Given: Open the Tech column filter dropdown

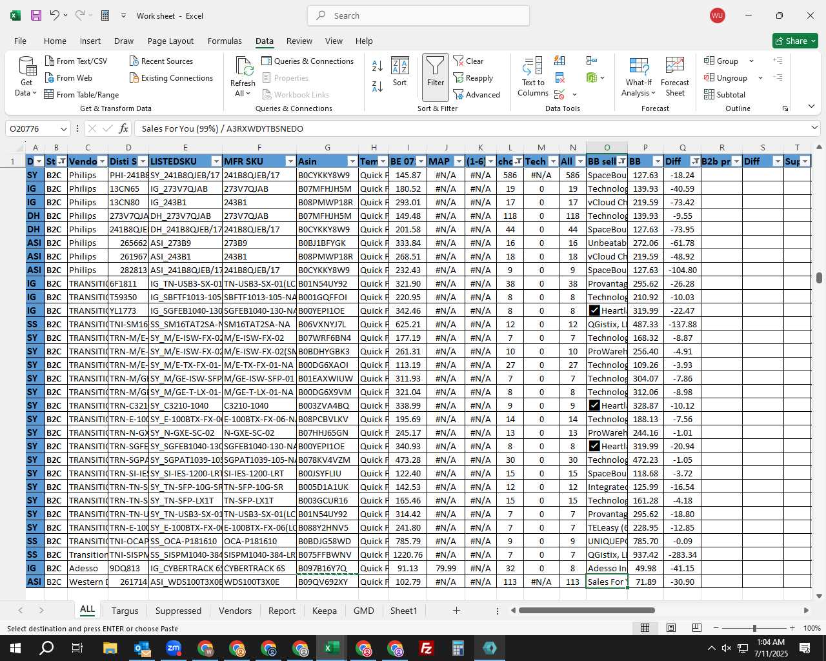Looking at the screenshot, I should [x=553, y=161].
